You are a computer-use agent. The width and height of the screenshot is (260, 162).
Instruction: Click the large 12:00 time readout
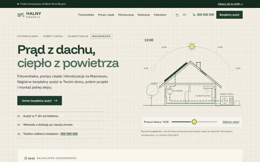(149, 40)
